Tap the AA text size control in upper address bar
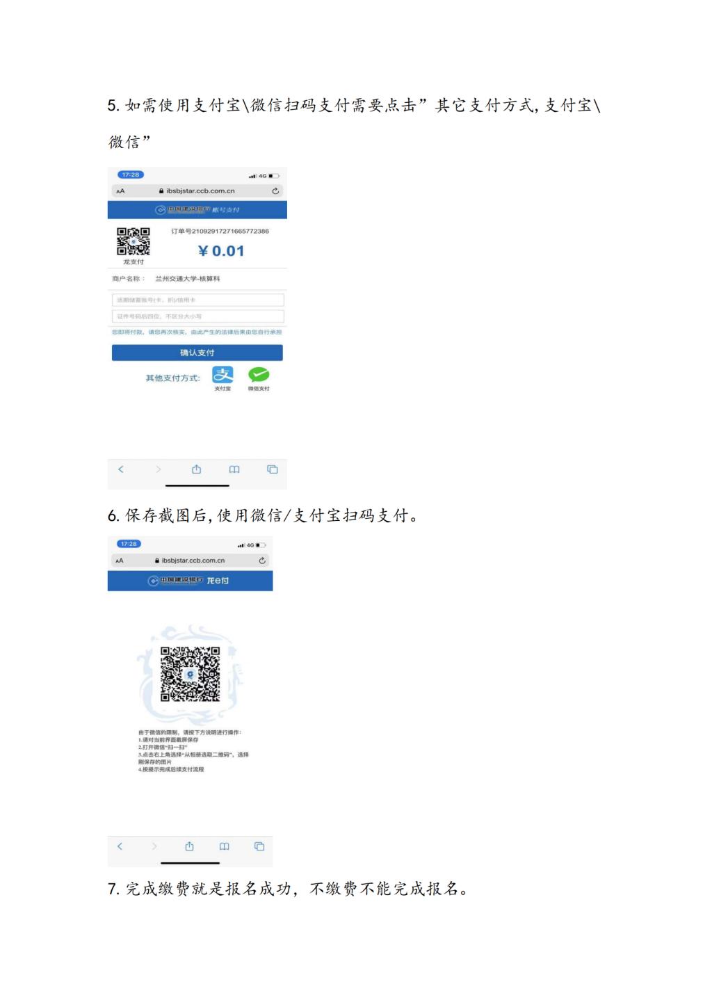This screenshot has height=1007, width=712. coord(120,191)
